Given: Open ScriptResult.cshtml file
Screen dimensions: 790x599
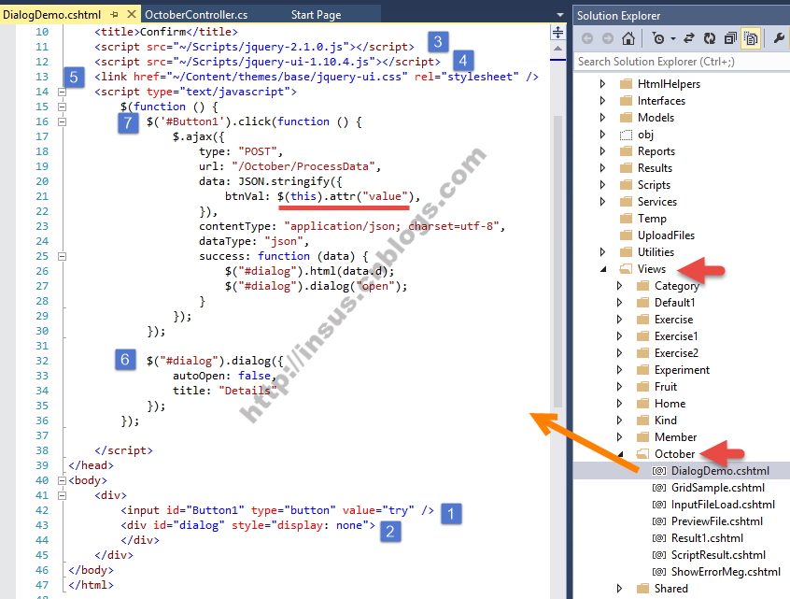Looking at the screenshot, I should coord(718,555).
